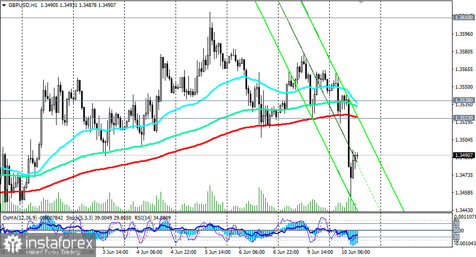Click the 1.35805 price axis value
The height and width of the screenshot is (257, 476).
(464, 52)
